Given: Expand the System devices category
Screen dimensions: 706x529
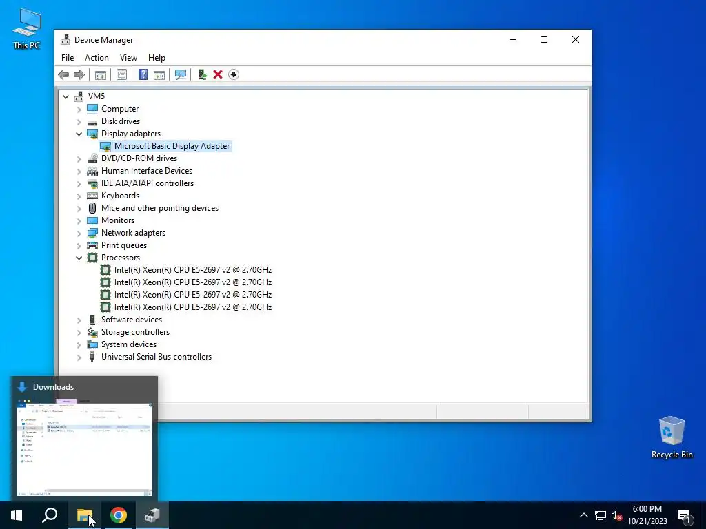Looking at the screenshot, I should pyautogui.click(x=79, y=344).
